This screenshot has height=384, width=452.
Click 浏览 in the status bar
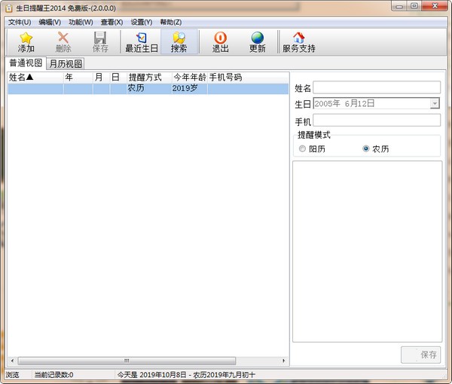(12, 375)
